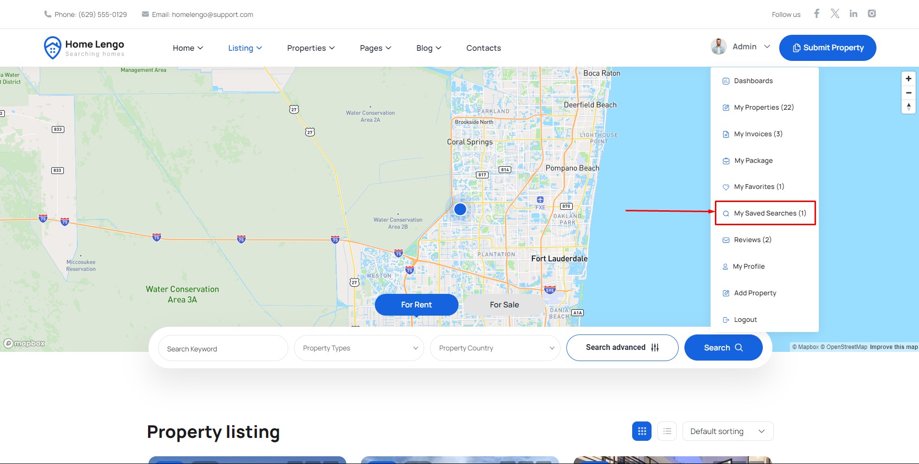Open the LinkedIn social icon
919x464 pixels.
tap(853, 14)
